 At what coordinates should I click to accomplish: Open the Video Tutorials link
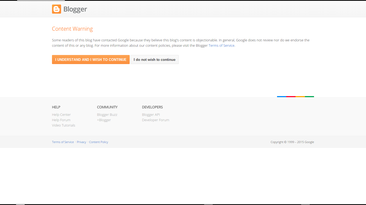64,125
